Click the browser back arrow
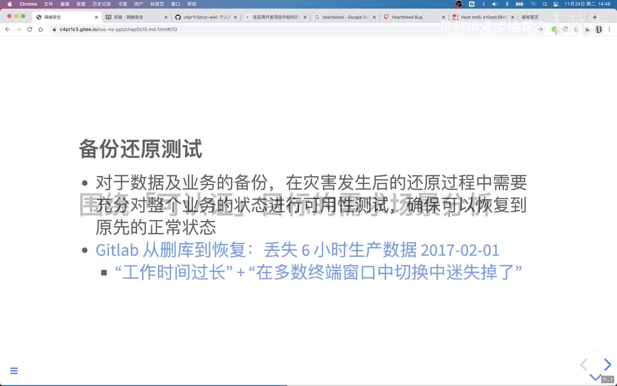 (x=7, y=29)
